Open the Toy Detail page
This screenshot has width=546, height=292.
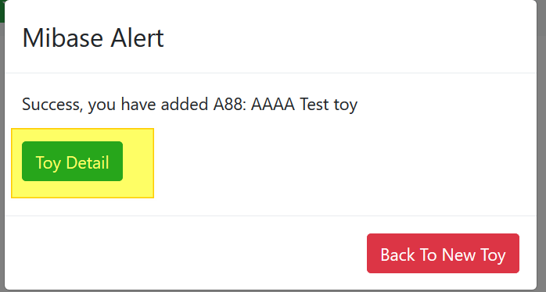point(72,162)
